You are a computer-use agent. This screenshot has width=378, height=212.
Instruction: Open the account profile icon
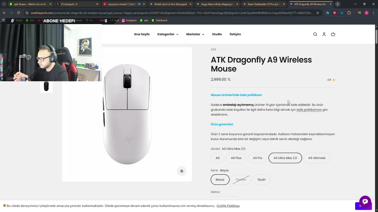coord(324,34)
